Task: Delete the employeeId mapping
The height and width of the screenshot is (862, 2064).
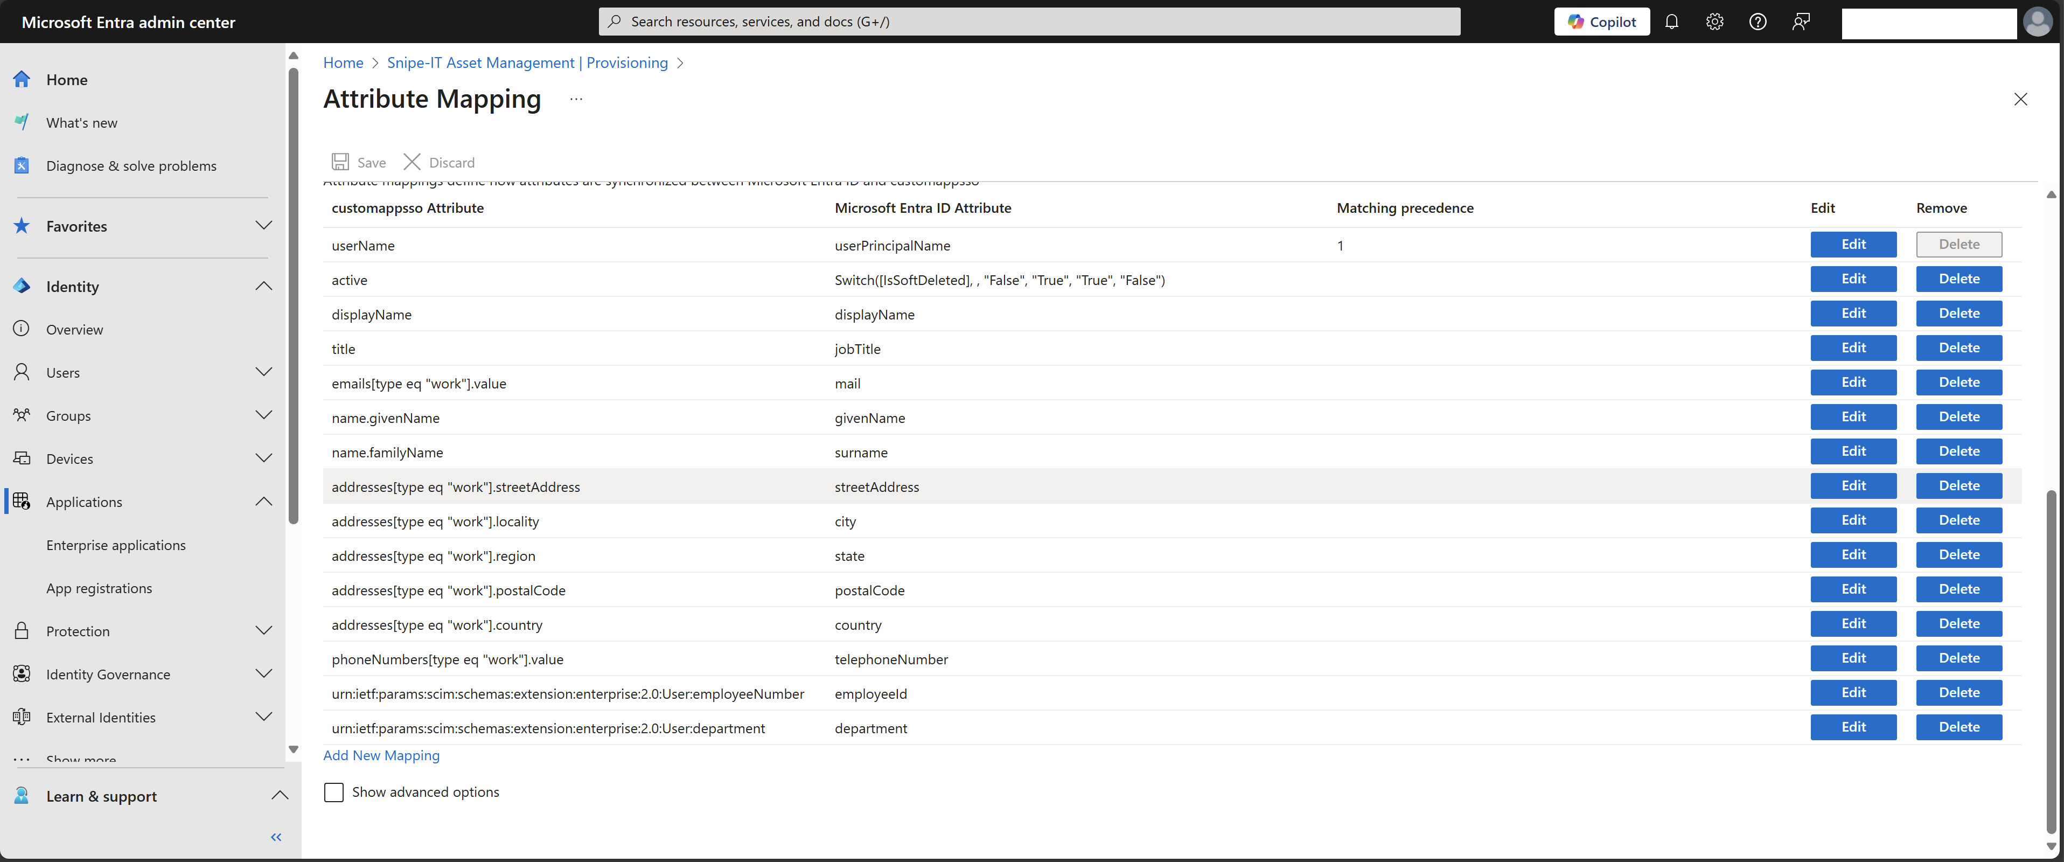Action: 1959,692
